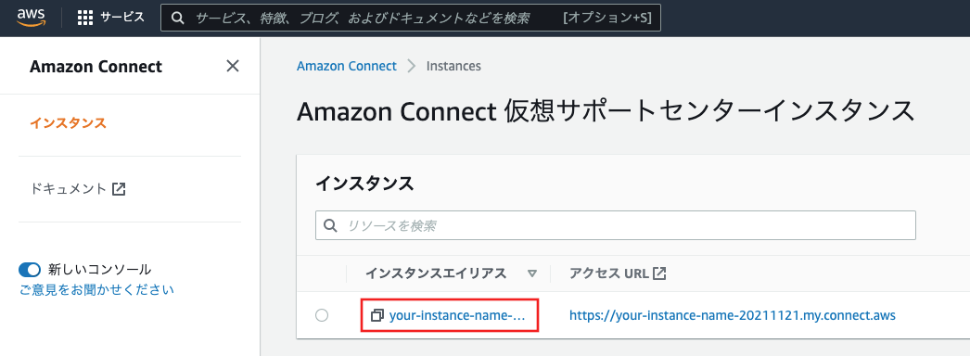Open the your-instance-name-20211121 access URL
Viewport: 970px width, 356px height.
pyautogui.click(x=733, y=316)
